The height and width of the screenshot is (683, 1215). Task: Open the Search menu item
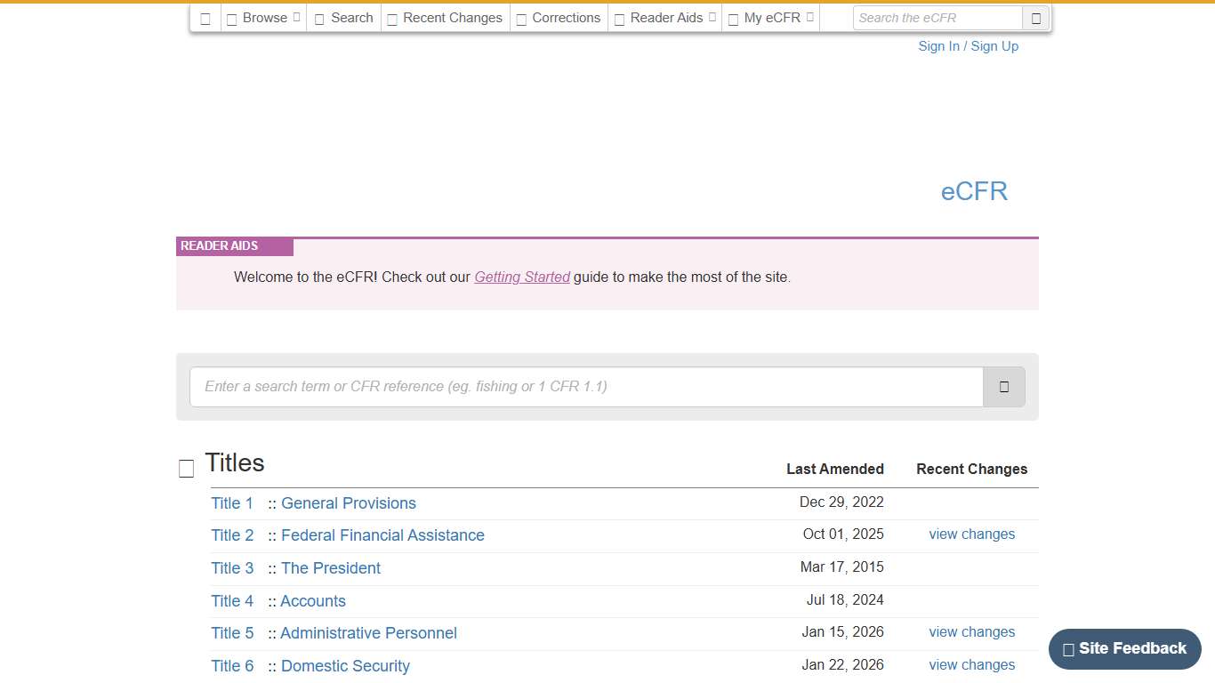(343, 18)
